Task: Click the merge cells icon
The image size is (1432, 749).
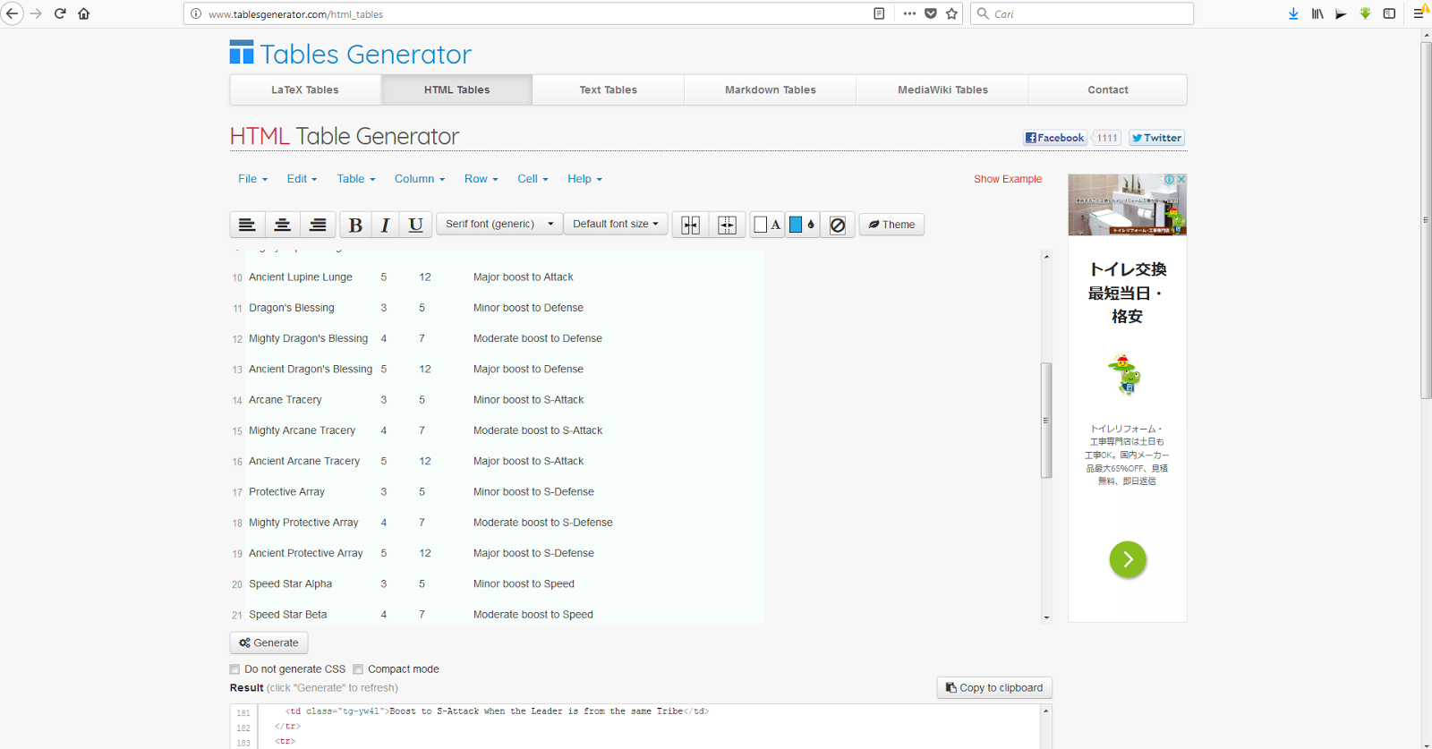Action: (x=690, y=225)
